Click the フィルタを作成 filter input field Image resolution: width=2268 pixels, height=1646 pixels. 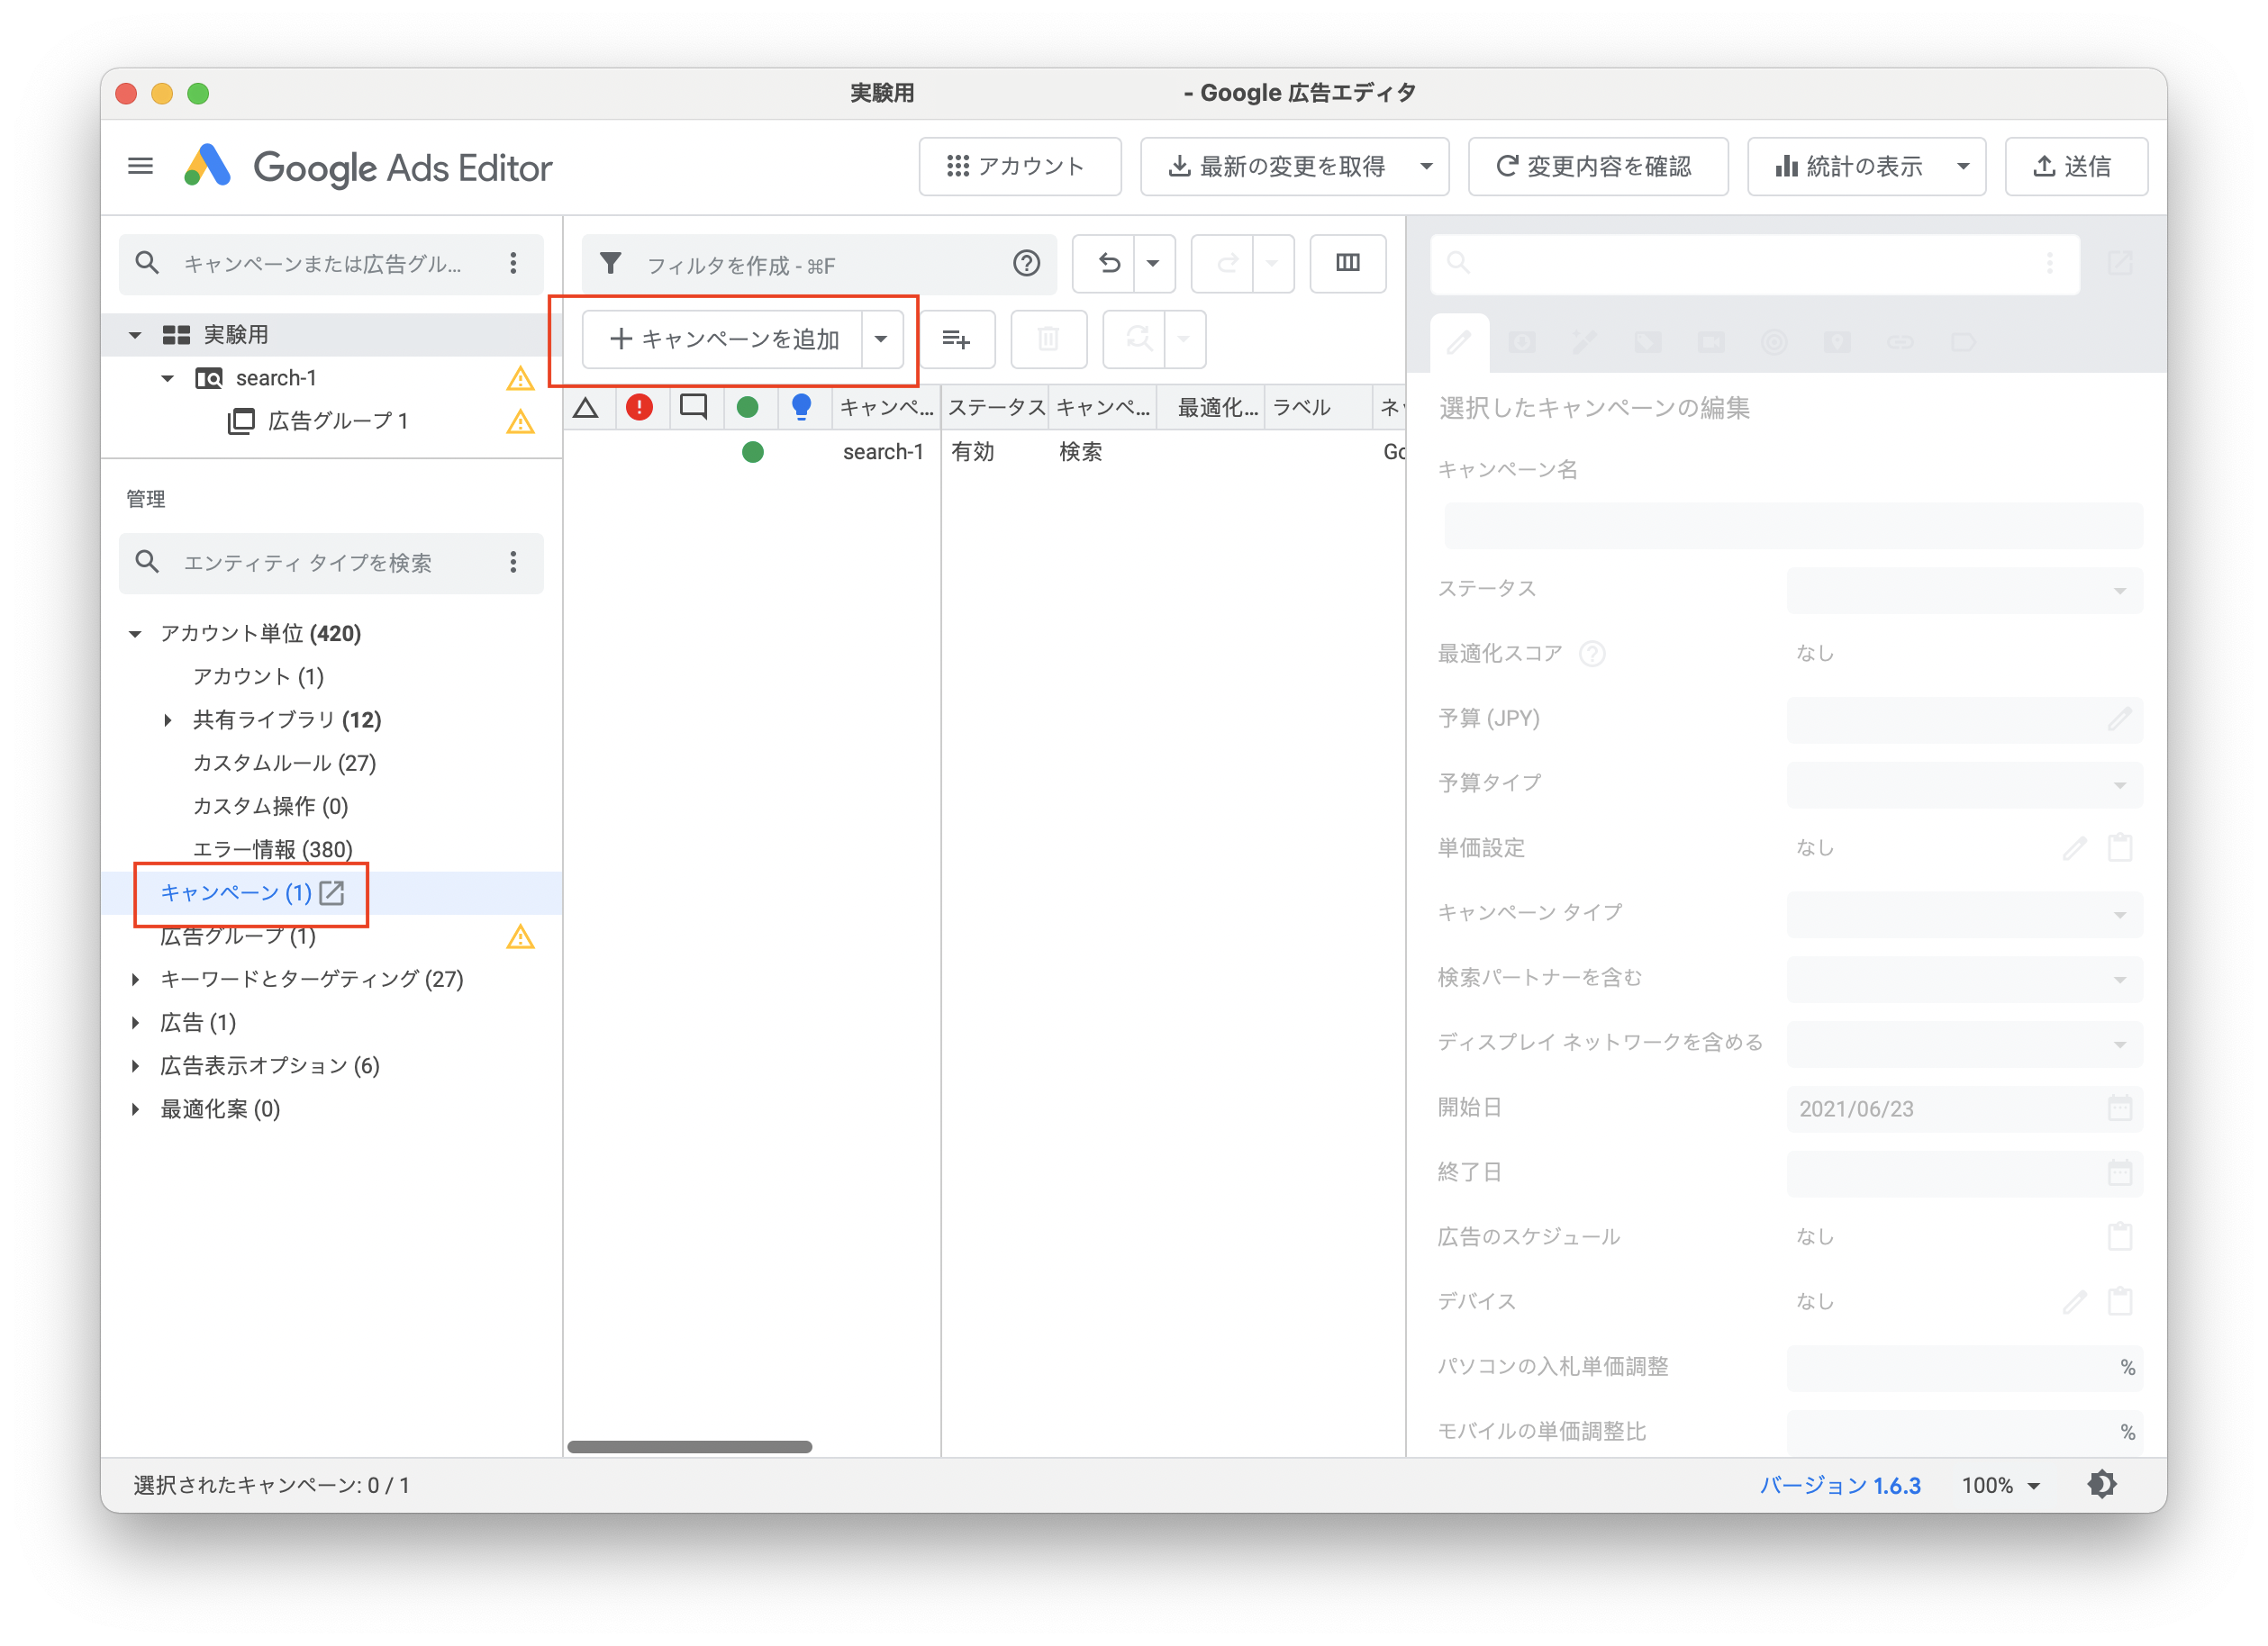click(800, 265)
